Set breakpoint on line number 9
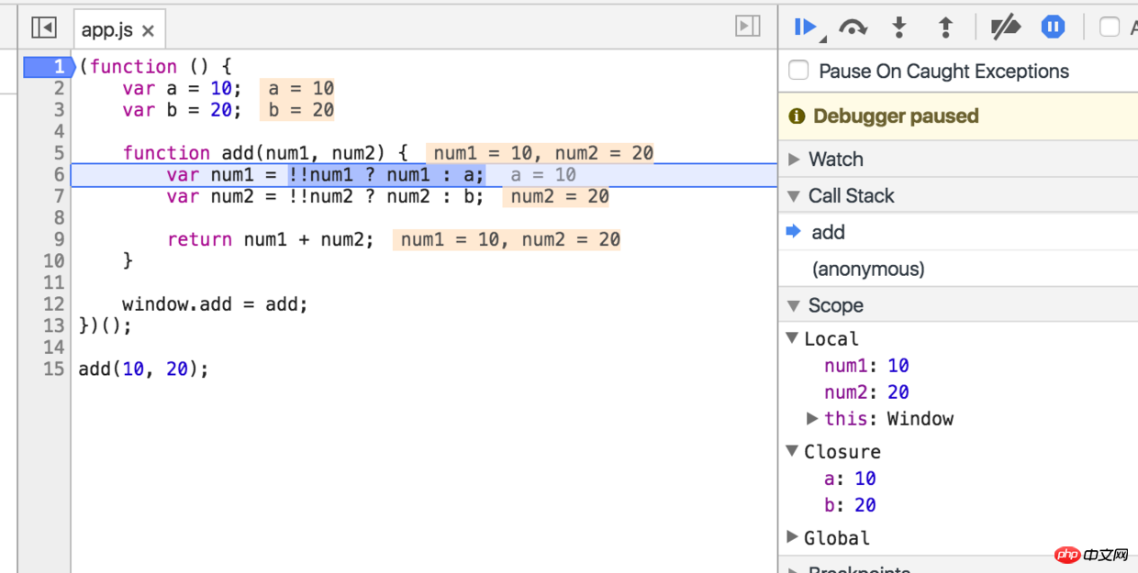This screenshot has width=1138, height=573. (59, 239)
